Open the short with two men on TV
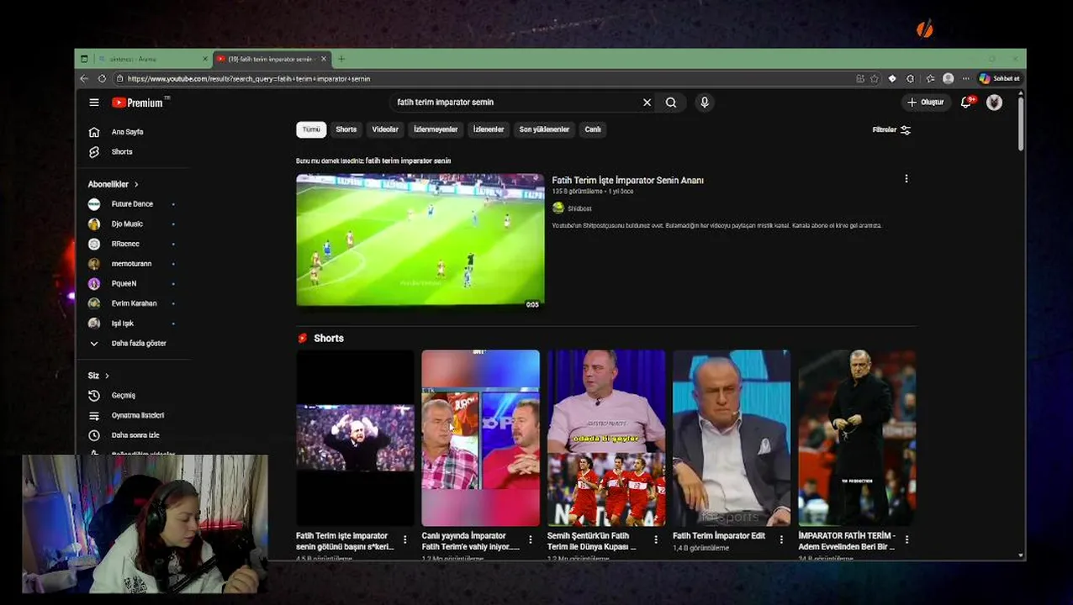Viewport: 1073px width, 605px height. 480,438
